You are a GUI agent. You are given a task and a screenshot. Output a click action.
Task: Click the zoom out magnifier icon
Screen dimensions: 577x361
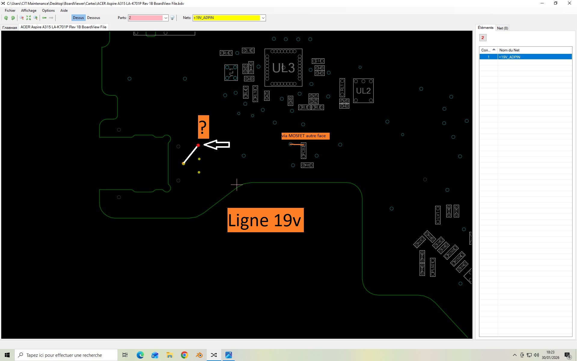(22, 18)
